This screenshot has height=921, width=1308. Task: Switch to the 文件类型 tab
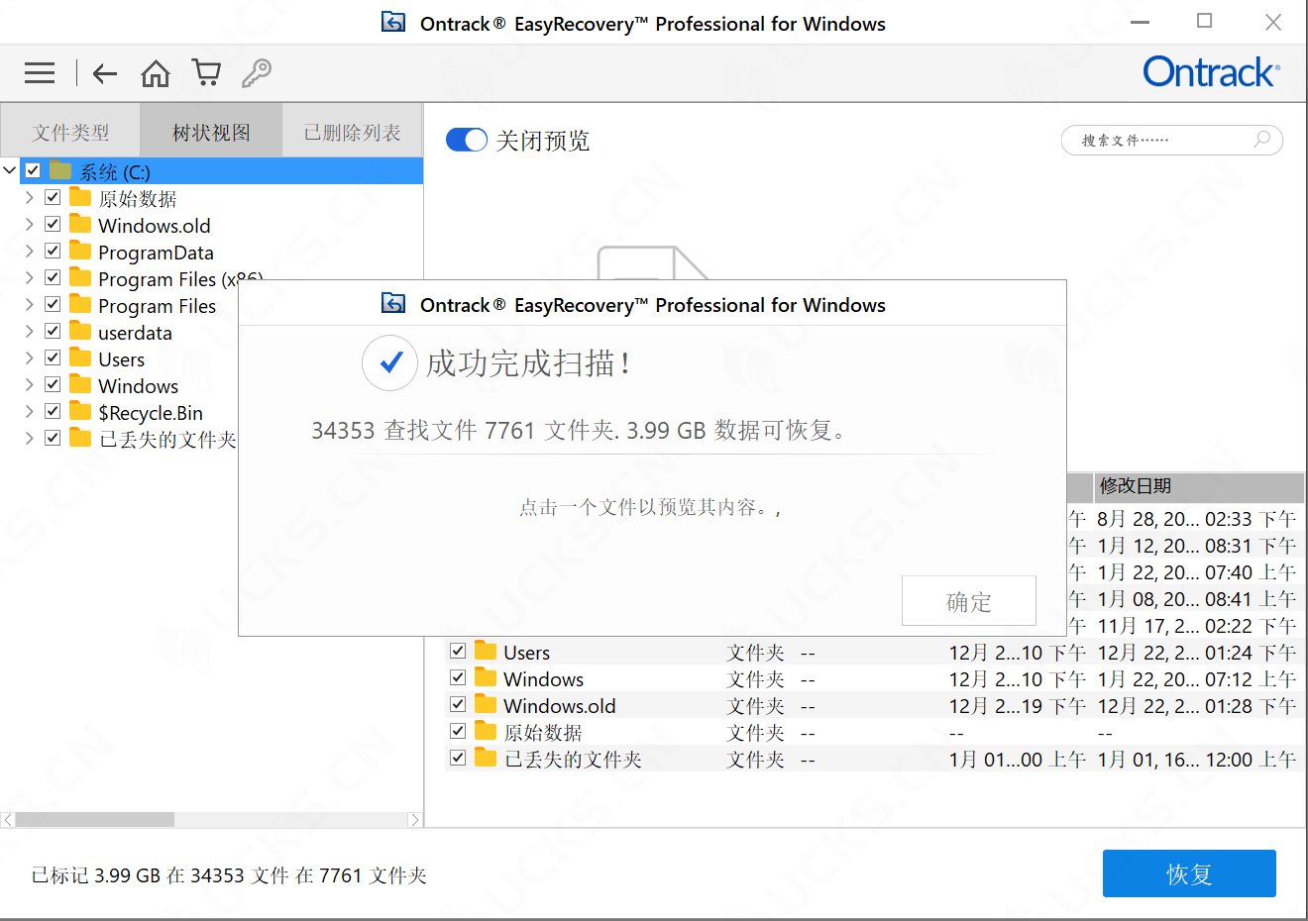(70, 132)
